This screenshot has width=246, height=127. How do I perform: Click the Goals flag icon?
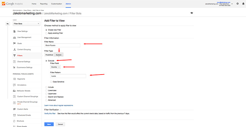14,43
